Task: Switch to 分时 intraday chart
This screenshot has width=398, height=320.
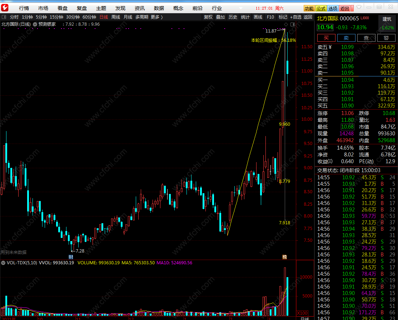Action: [x=14, y=17]
